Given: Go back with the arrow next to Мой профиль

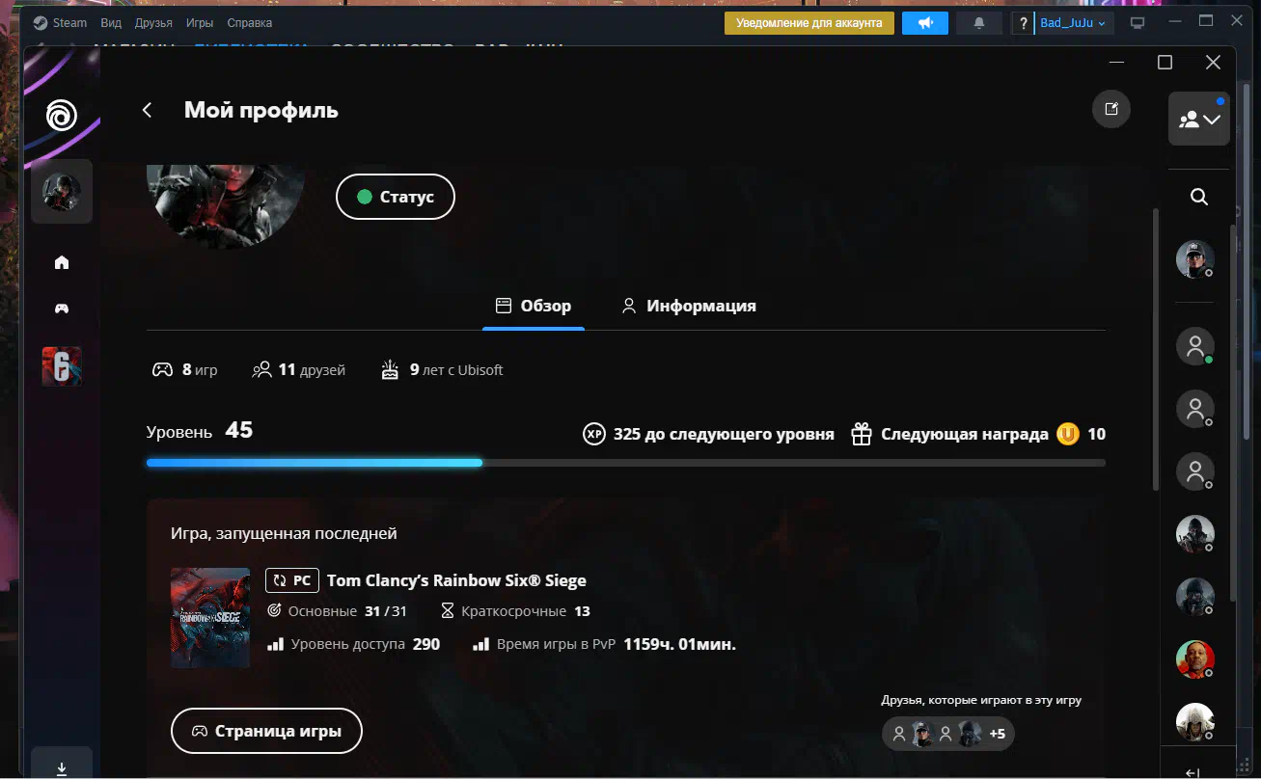Looking at the screenshot, I should pos(148,110).
